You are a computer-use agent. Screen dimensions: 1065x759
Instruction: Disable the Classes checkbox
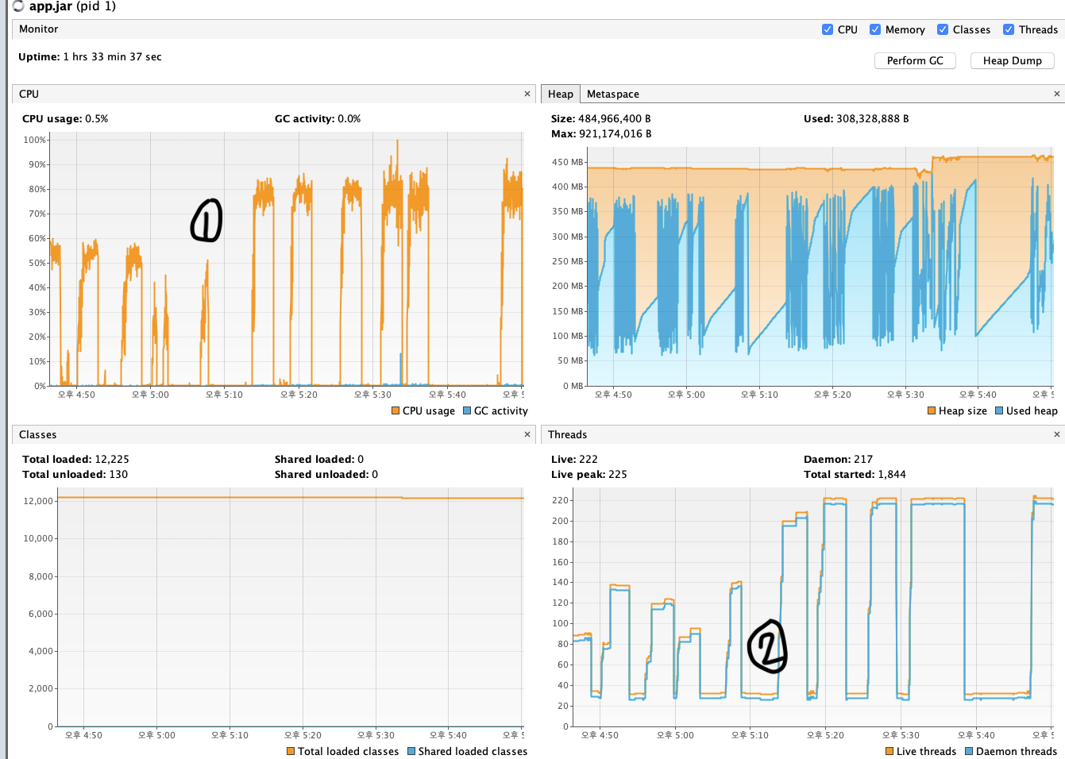943,29
